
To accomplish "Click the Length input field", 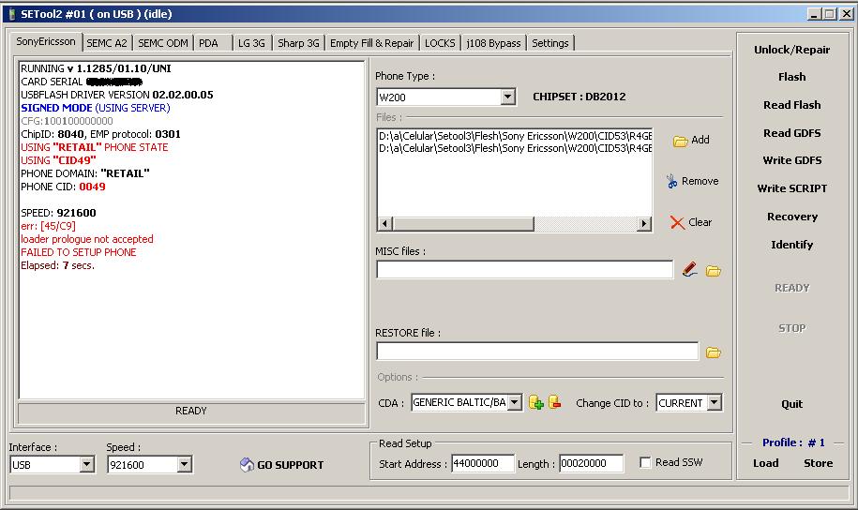I will point(591,463).
